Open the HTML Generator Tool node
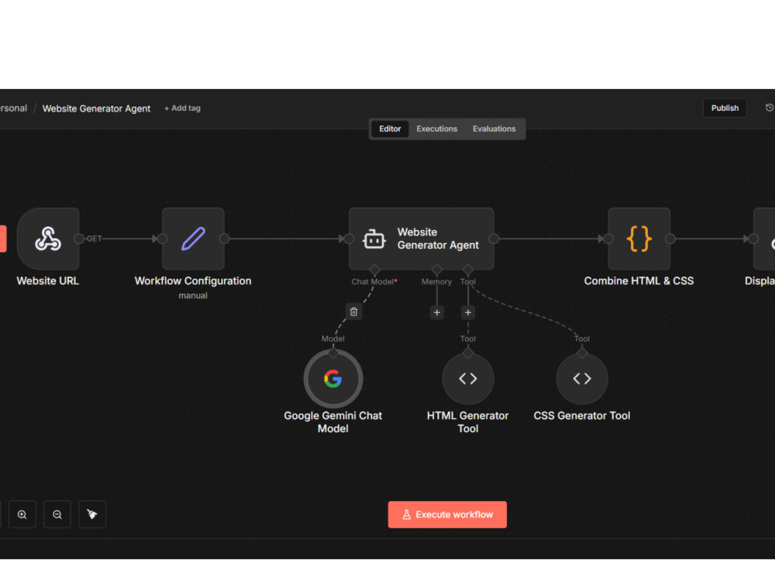The height and width of the screenshot is (581, 775). coord(467,379)
